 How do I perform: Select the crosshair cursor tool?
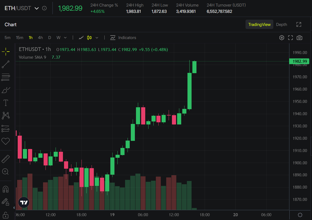[x=5, y=52]
